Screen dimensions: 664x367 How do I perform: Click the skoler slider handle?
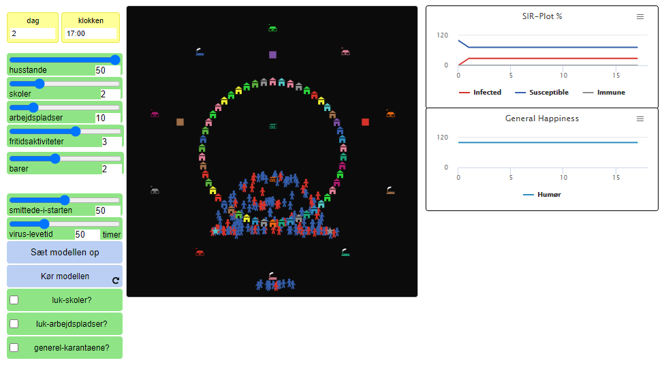(x=39, y=84)
